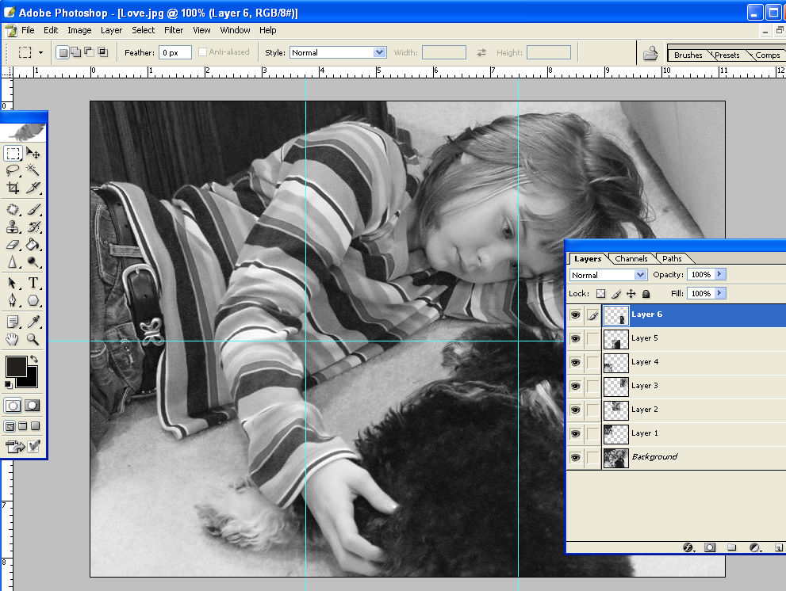Hide the Background layer with its eye icon
The height and width of the screenshot is (591, 786).
click(x=576, y=457)
